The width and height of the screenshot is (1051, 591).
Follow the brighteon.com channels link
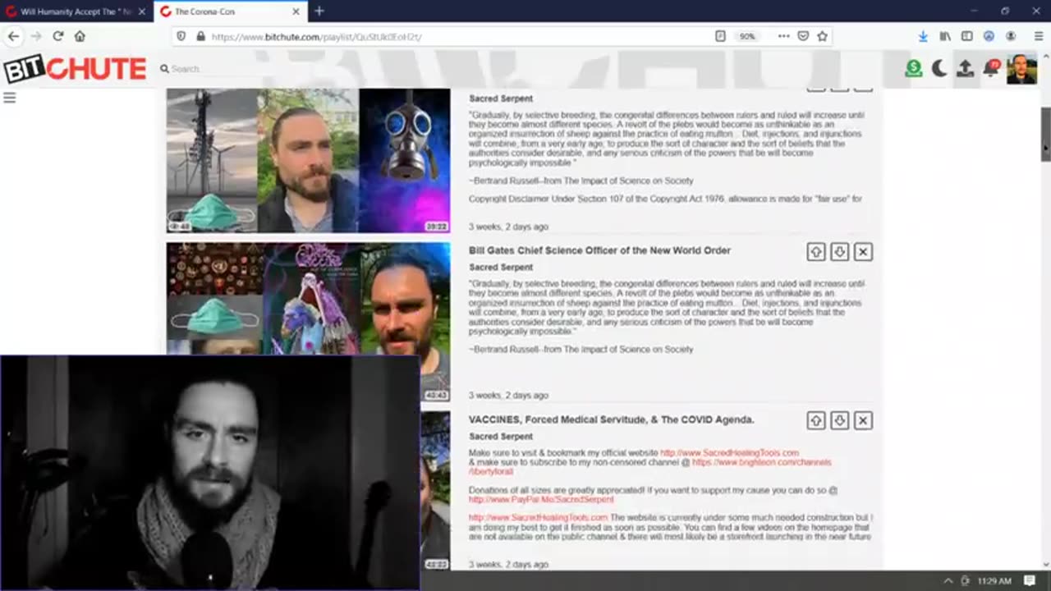[761, 463]
